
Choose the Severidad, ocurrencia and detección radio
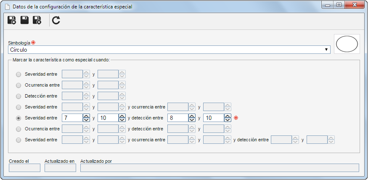[19, 140]
